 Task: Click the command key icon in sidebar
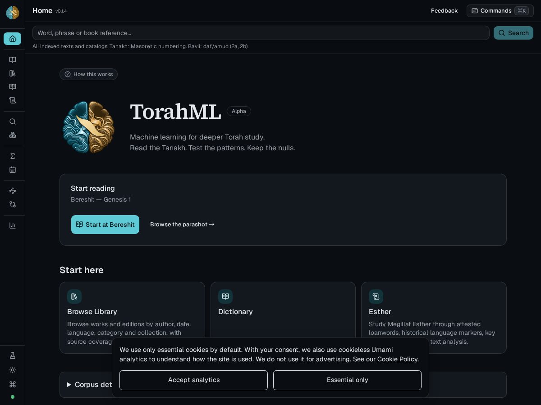point(13,384)
